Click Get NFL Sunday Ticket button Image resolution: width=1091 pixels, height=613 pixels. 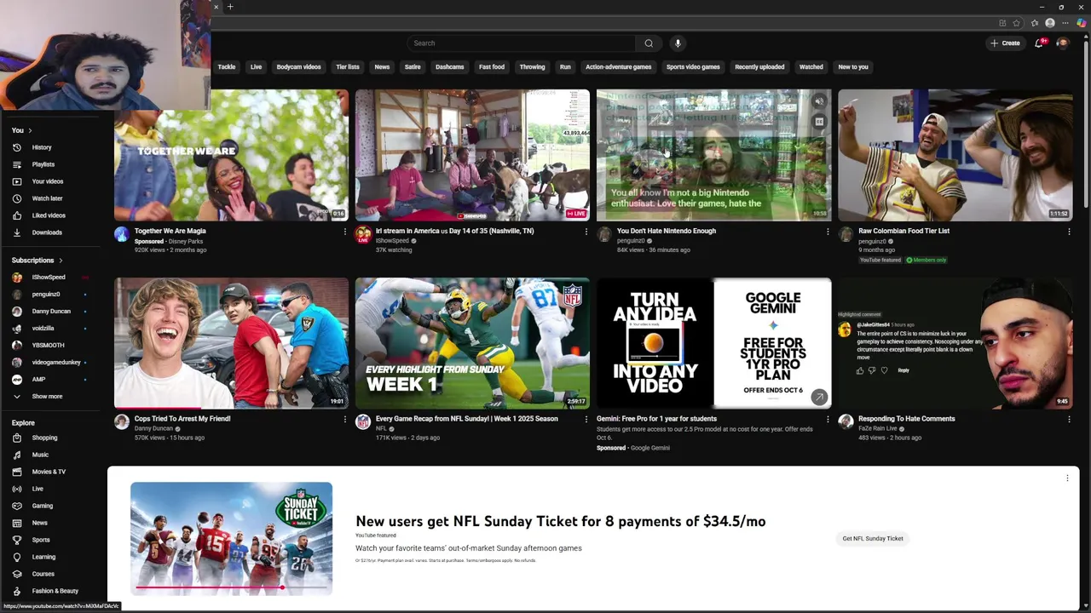873,539
